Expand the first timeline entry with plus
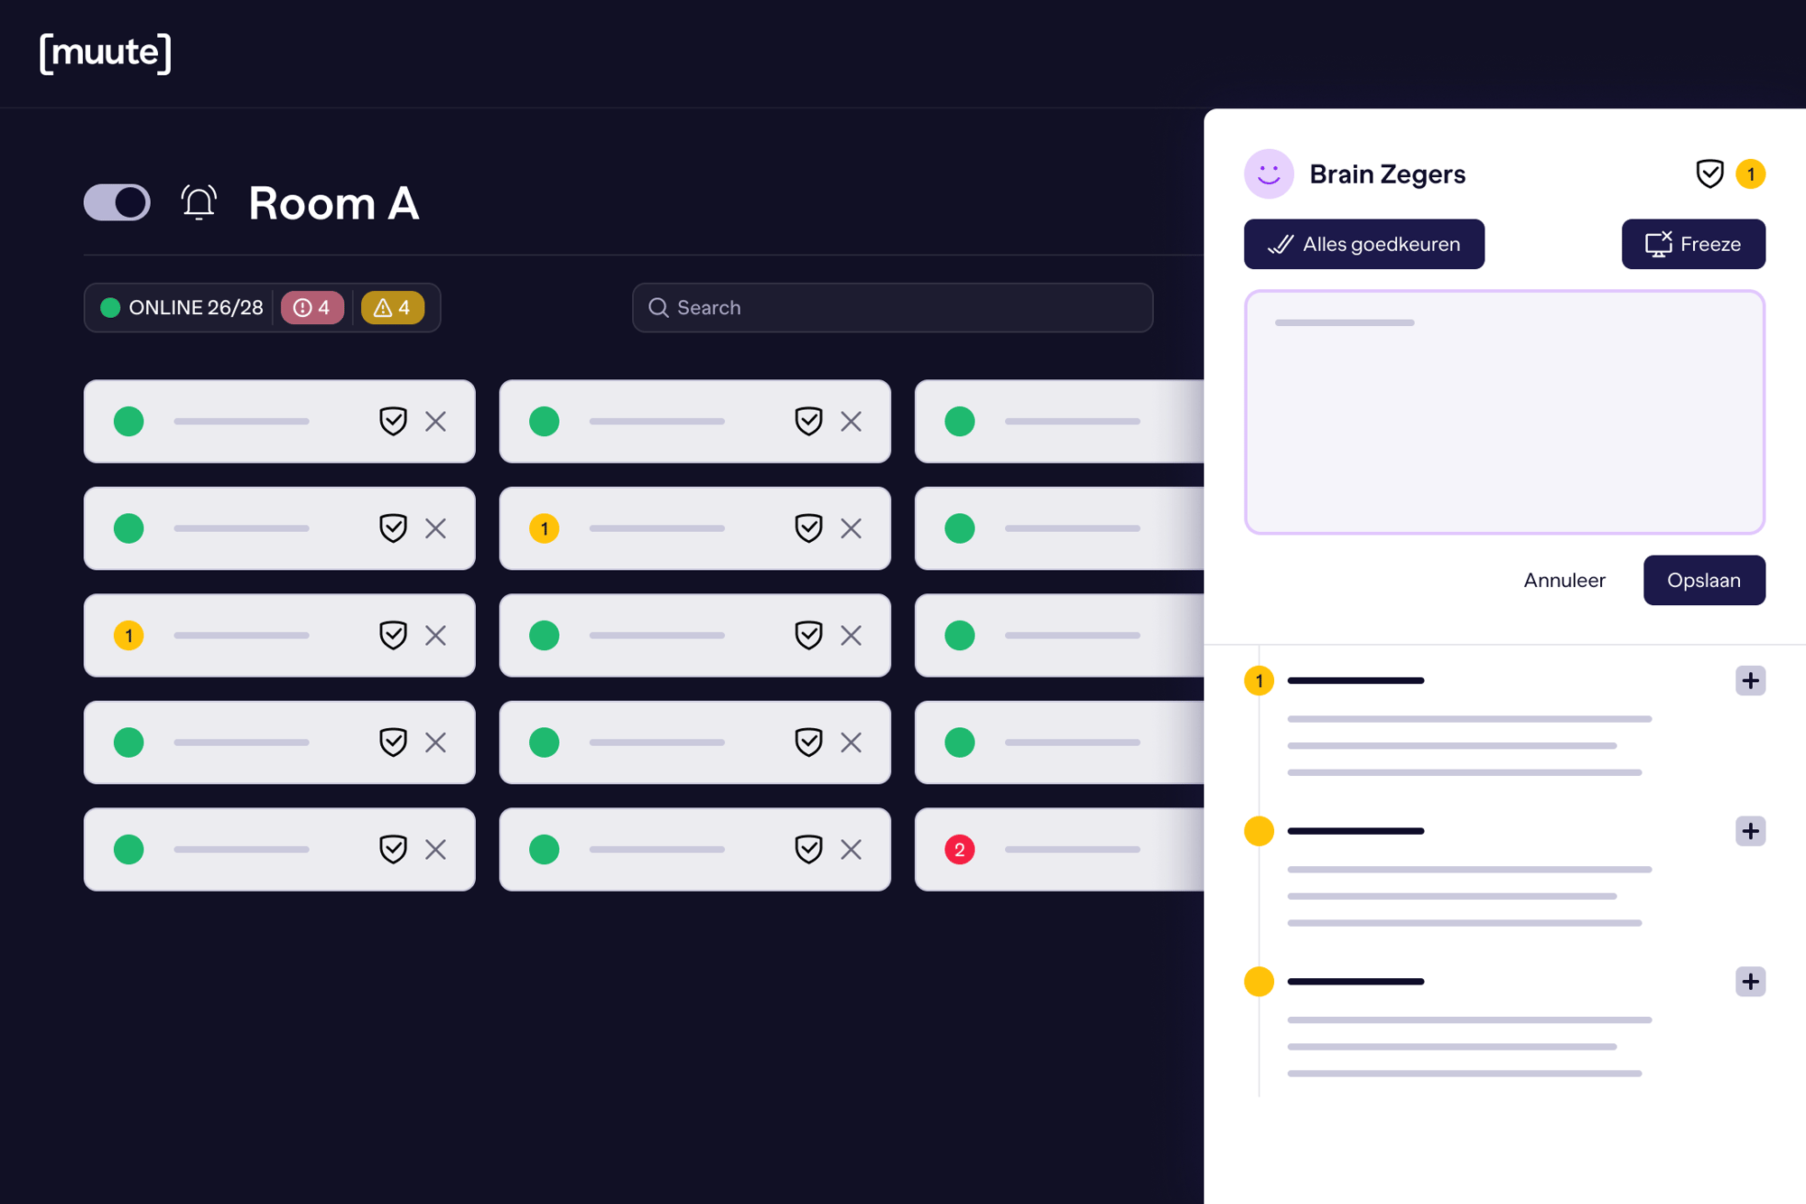This screenshot has width=1806, height=1204. [1750, 681]
